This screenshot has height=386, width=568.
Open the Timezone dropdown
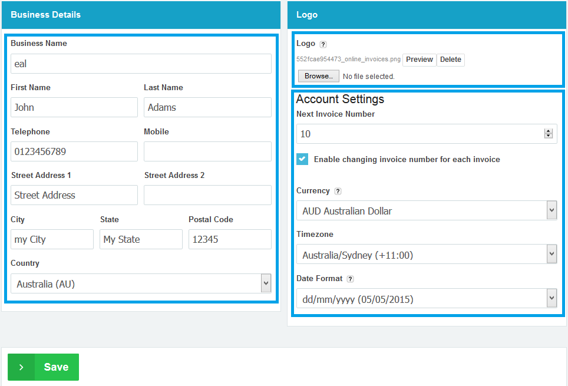click(x=427, y=255)
